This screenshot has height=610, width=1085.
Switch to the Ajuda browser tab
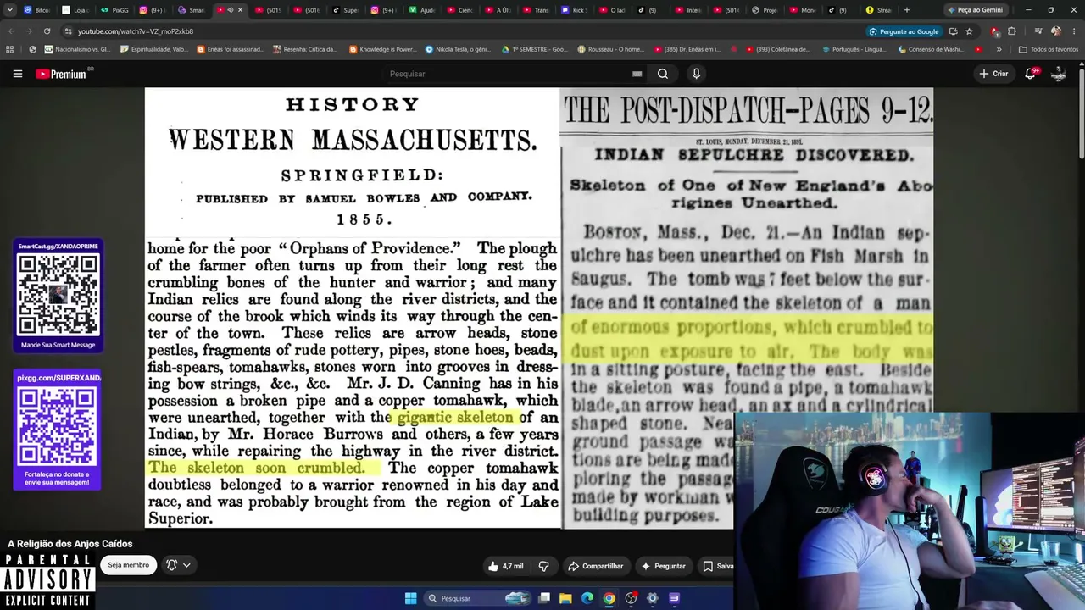(422, 10)
